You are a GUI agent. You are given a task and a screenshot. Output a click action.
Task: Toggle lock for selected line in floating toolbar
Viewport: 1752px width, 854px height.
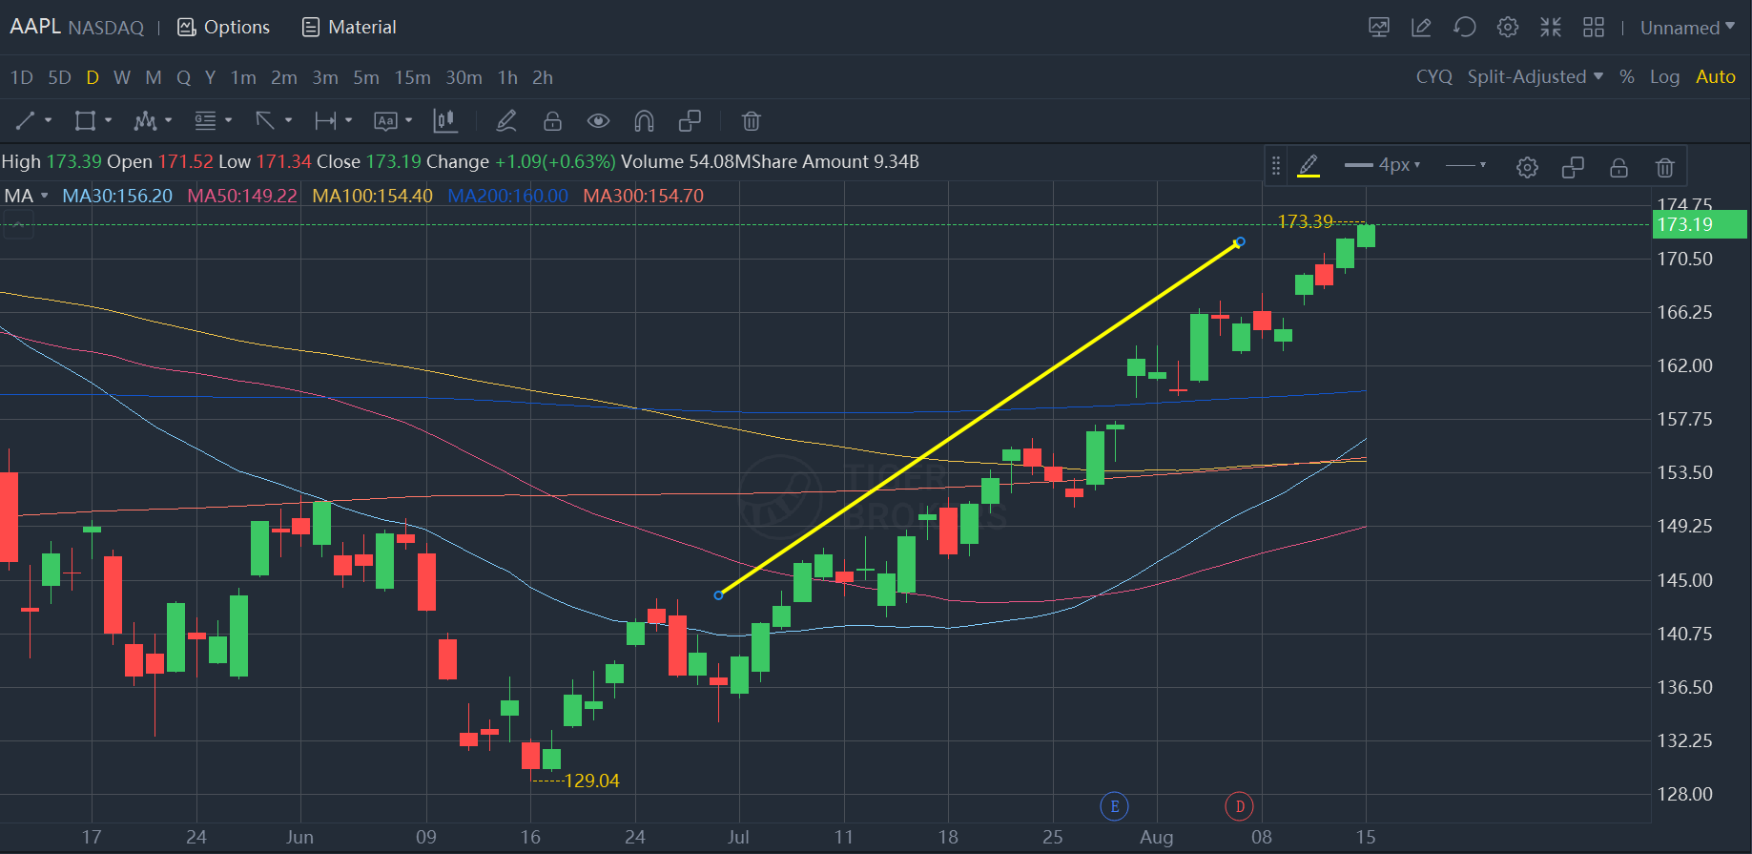1618,167
